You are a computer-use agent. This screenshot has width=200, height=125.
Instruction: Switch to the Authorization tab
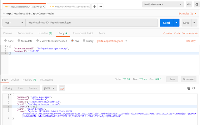25,33
